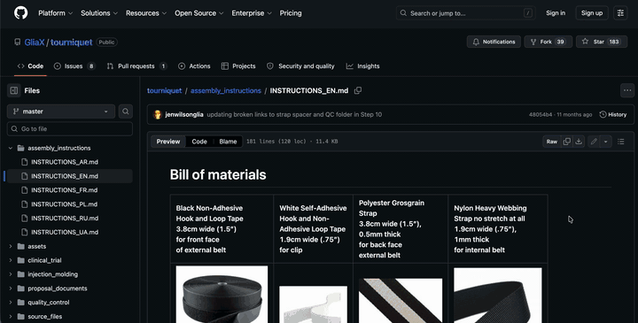Open the document outline icon
The width and height of the screenshot is (638, 323).
coord(620,142)
